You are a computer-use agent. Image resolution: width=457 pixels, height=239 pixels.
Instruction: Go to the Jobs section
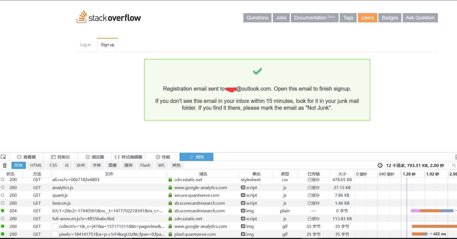[x=281, y=18]
